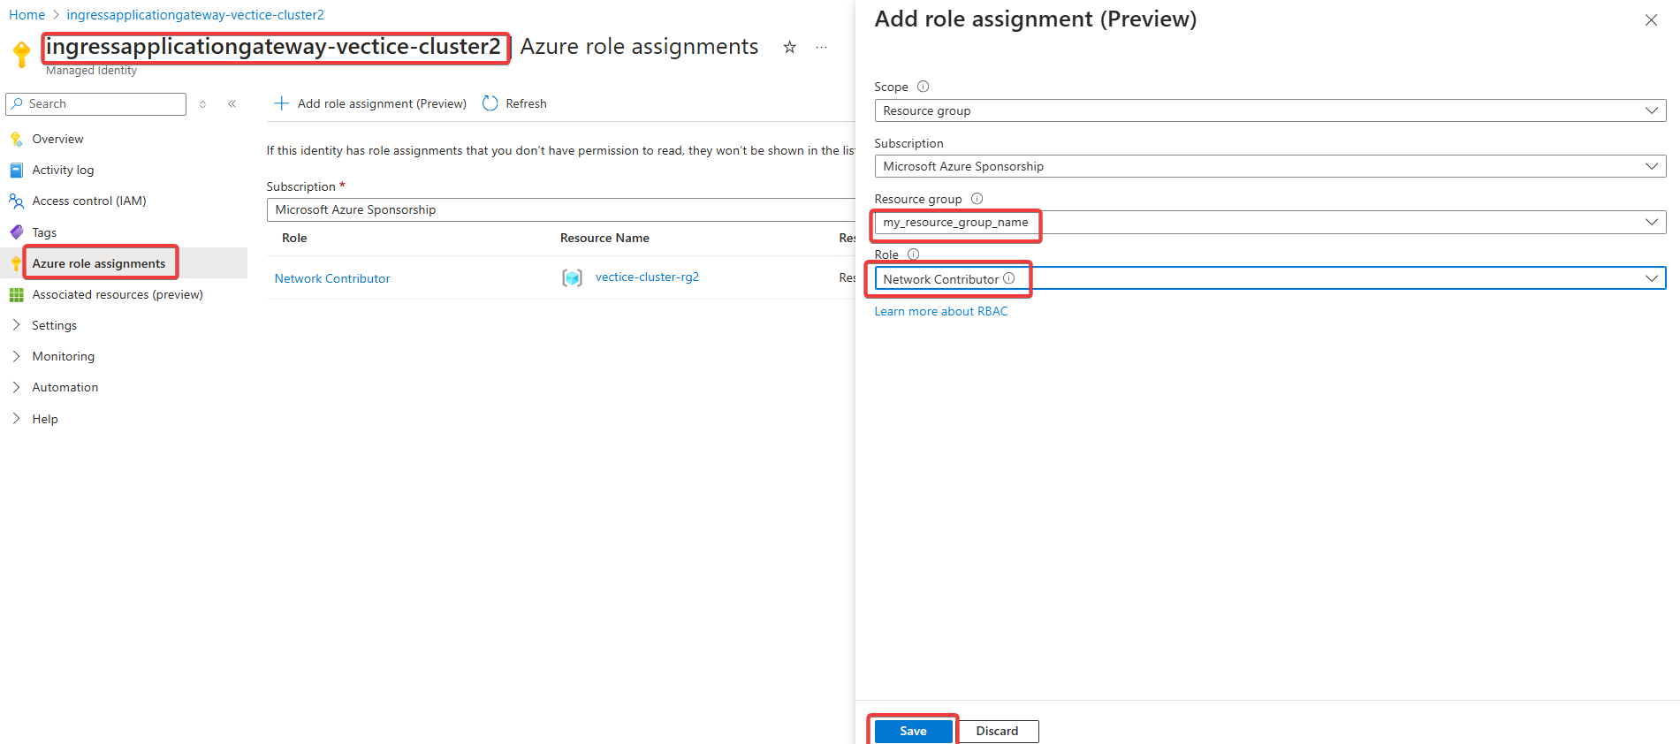
Task: Click the Resource group info icon
Action: tap(977, 199)
